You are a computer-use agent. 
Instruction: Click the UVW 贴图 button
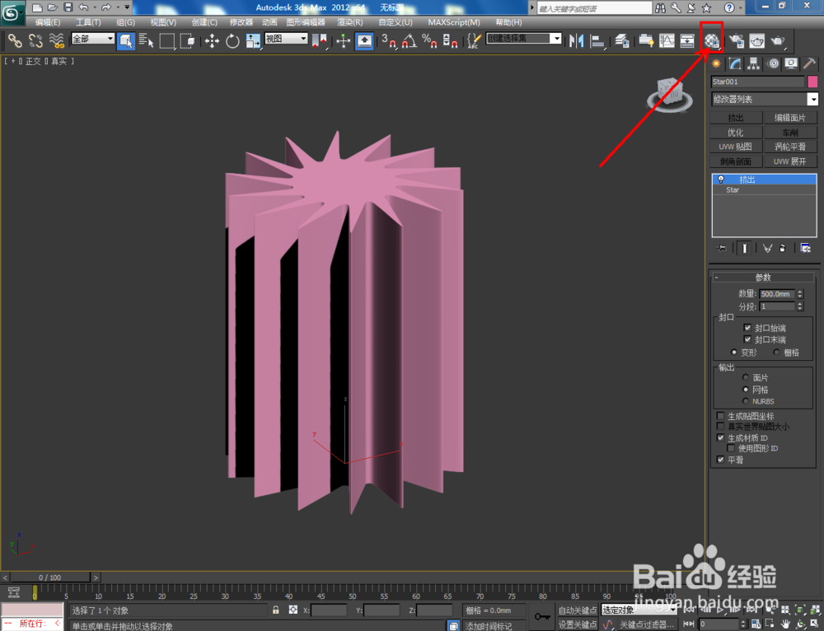[x=736, y=147]
